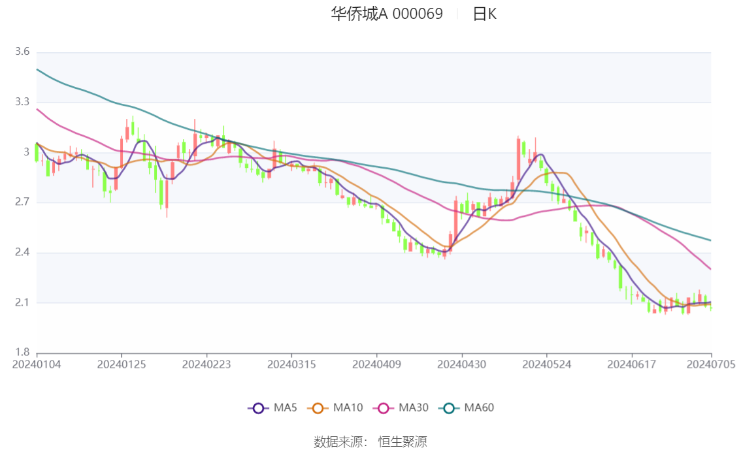Image resolution: width=741 pixels, height=450 pixels.
Task: Click the 3.3 price axis label
Action: click(x=22, y=102)
